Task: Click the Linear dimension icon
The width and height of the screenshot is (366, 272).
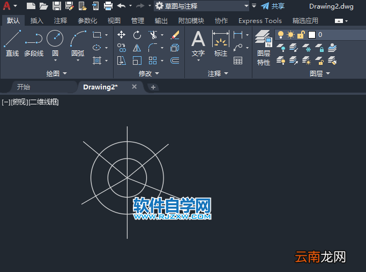Action: point(238,35)
